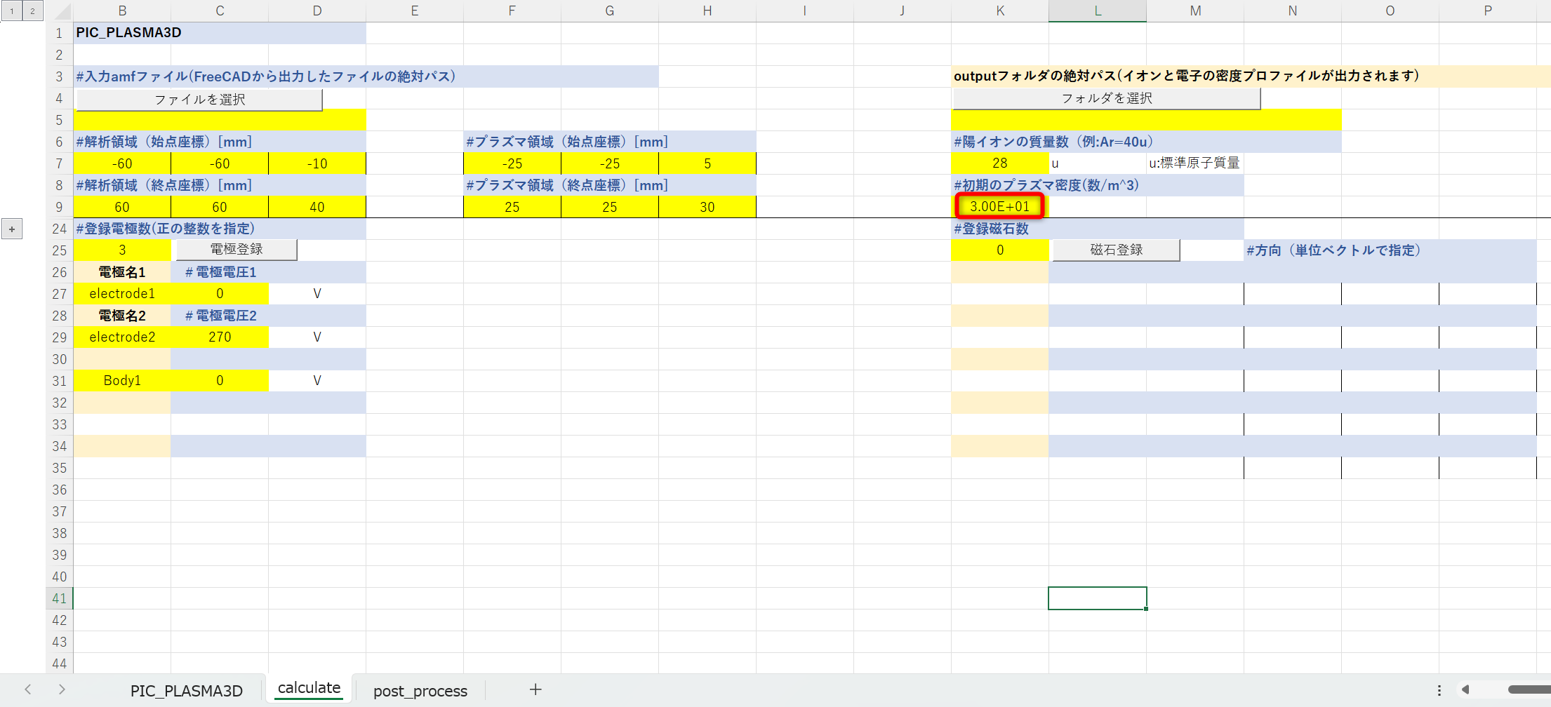Click the 電極登録 button

[237, 250]
